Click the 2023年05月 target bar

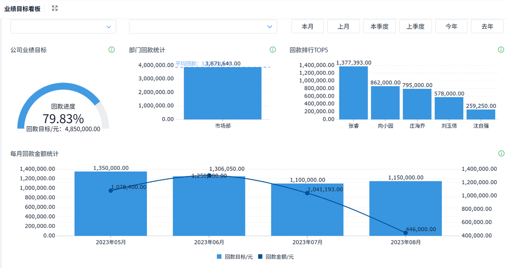coord(110,204)
